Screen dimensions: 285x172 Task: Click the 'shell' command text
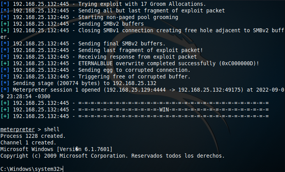click(x=52, y=129)
